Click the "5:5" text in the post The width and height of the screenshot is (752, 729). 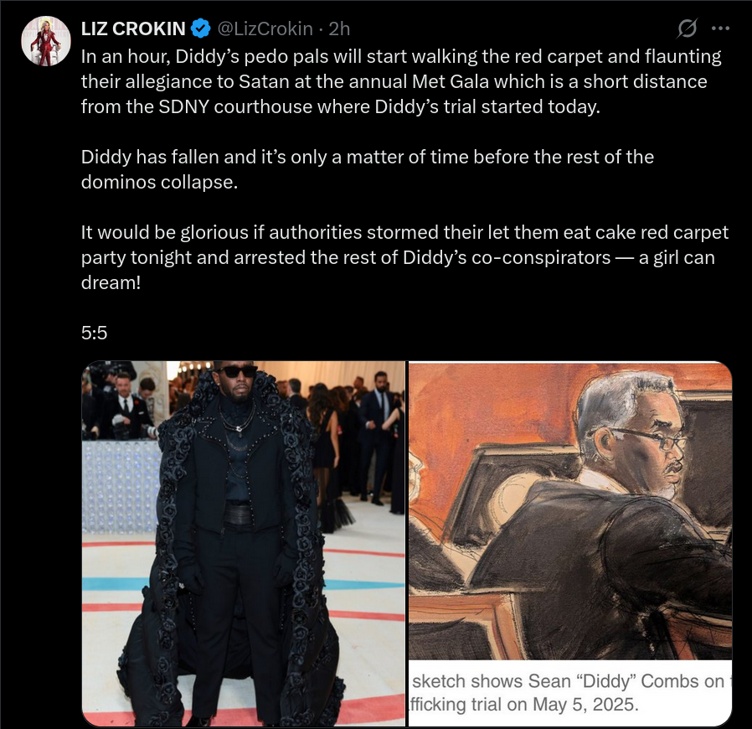pyautogui.click(x=94, y=333)
